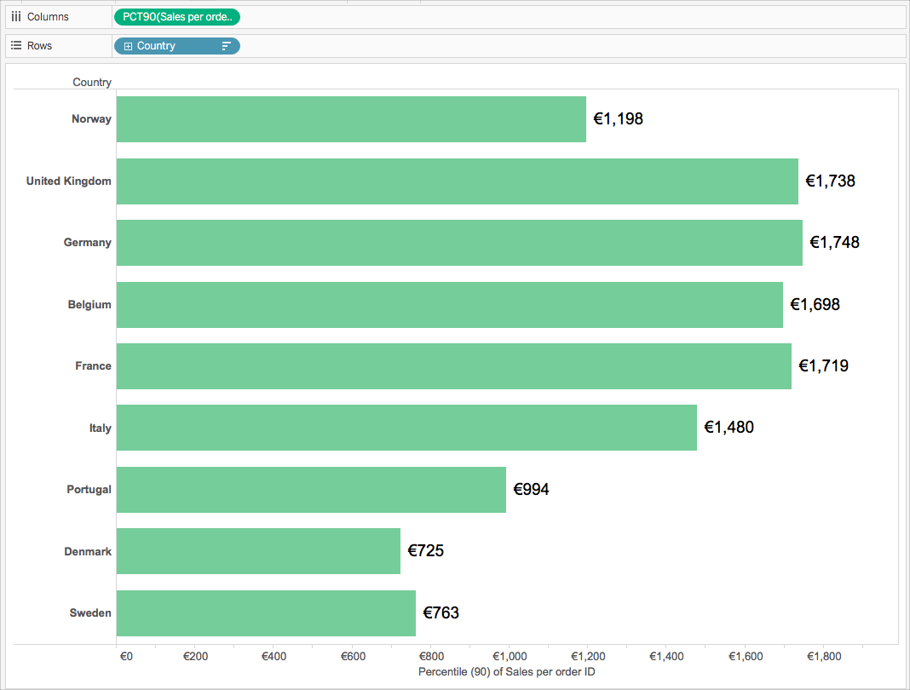Viewport: 910px width, 690px height.
Task: Select the Italy row label
Action: (x=100, y=428)
